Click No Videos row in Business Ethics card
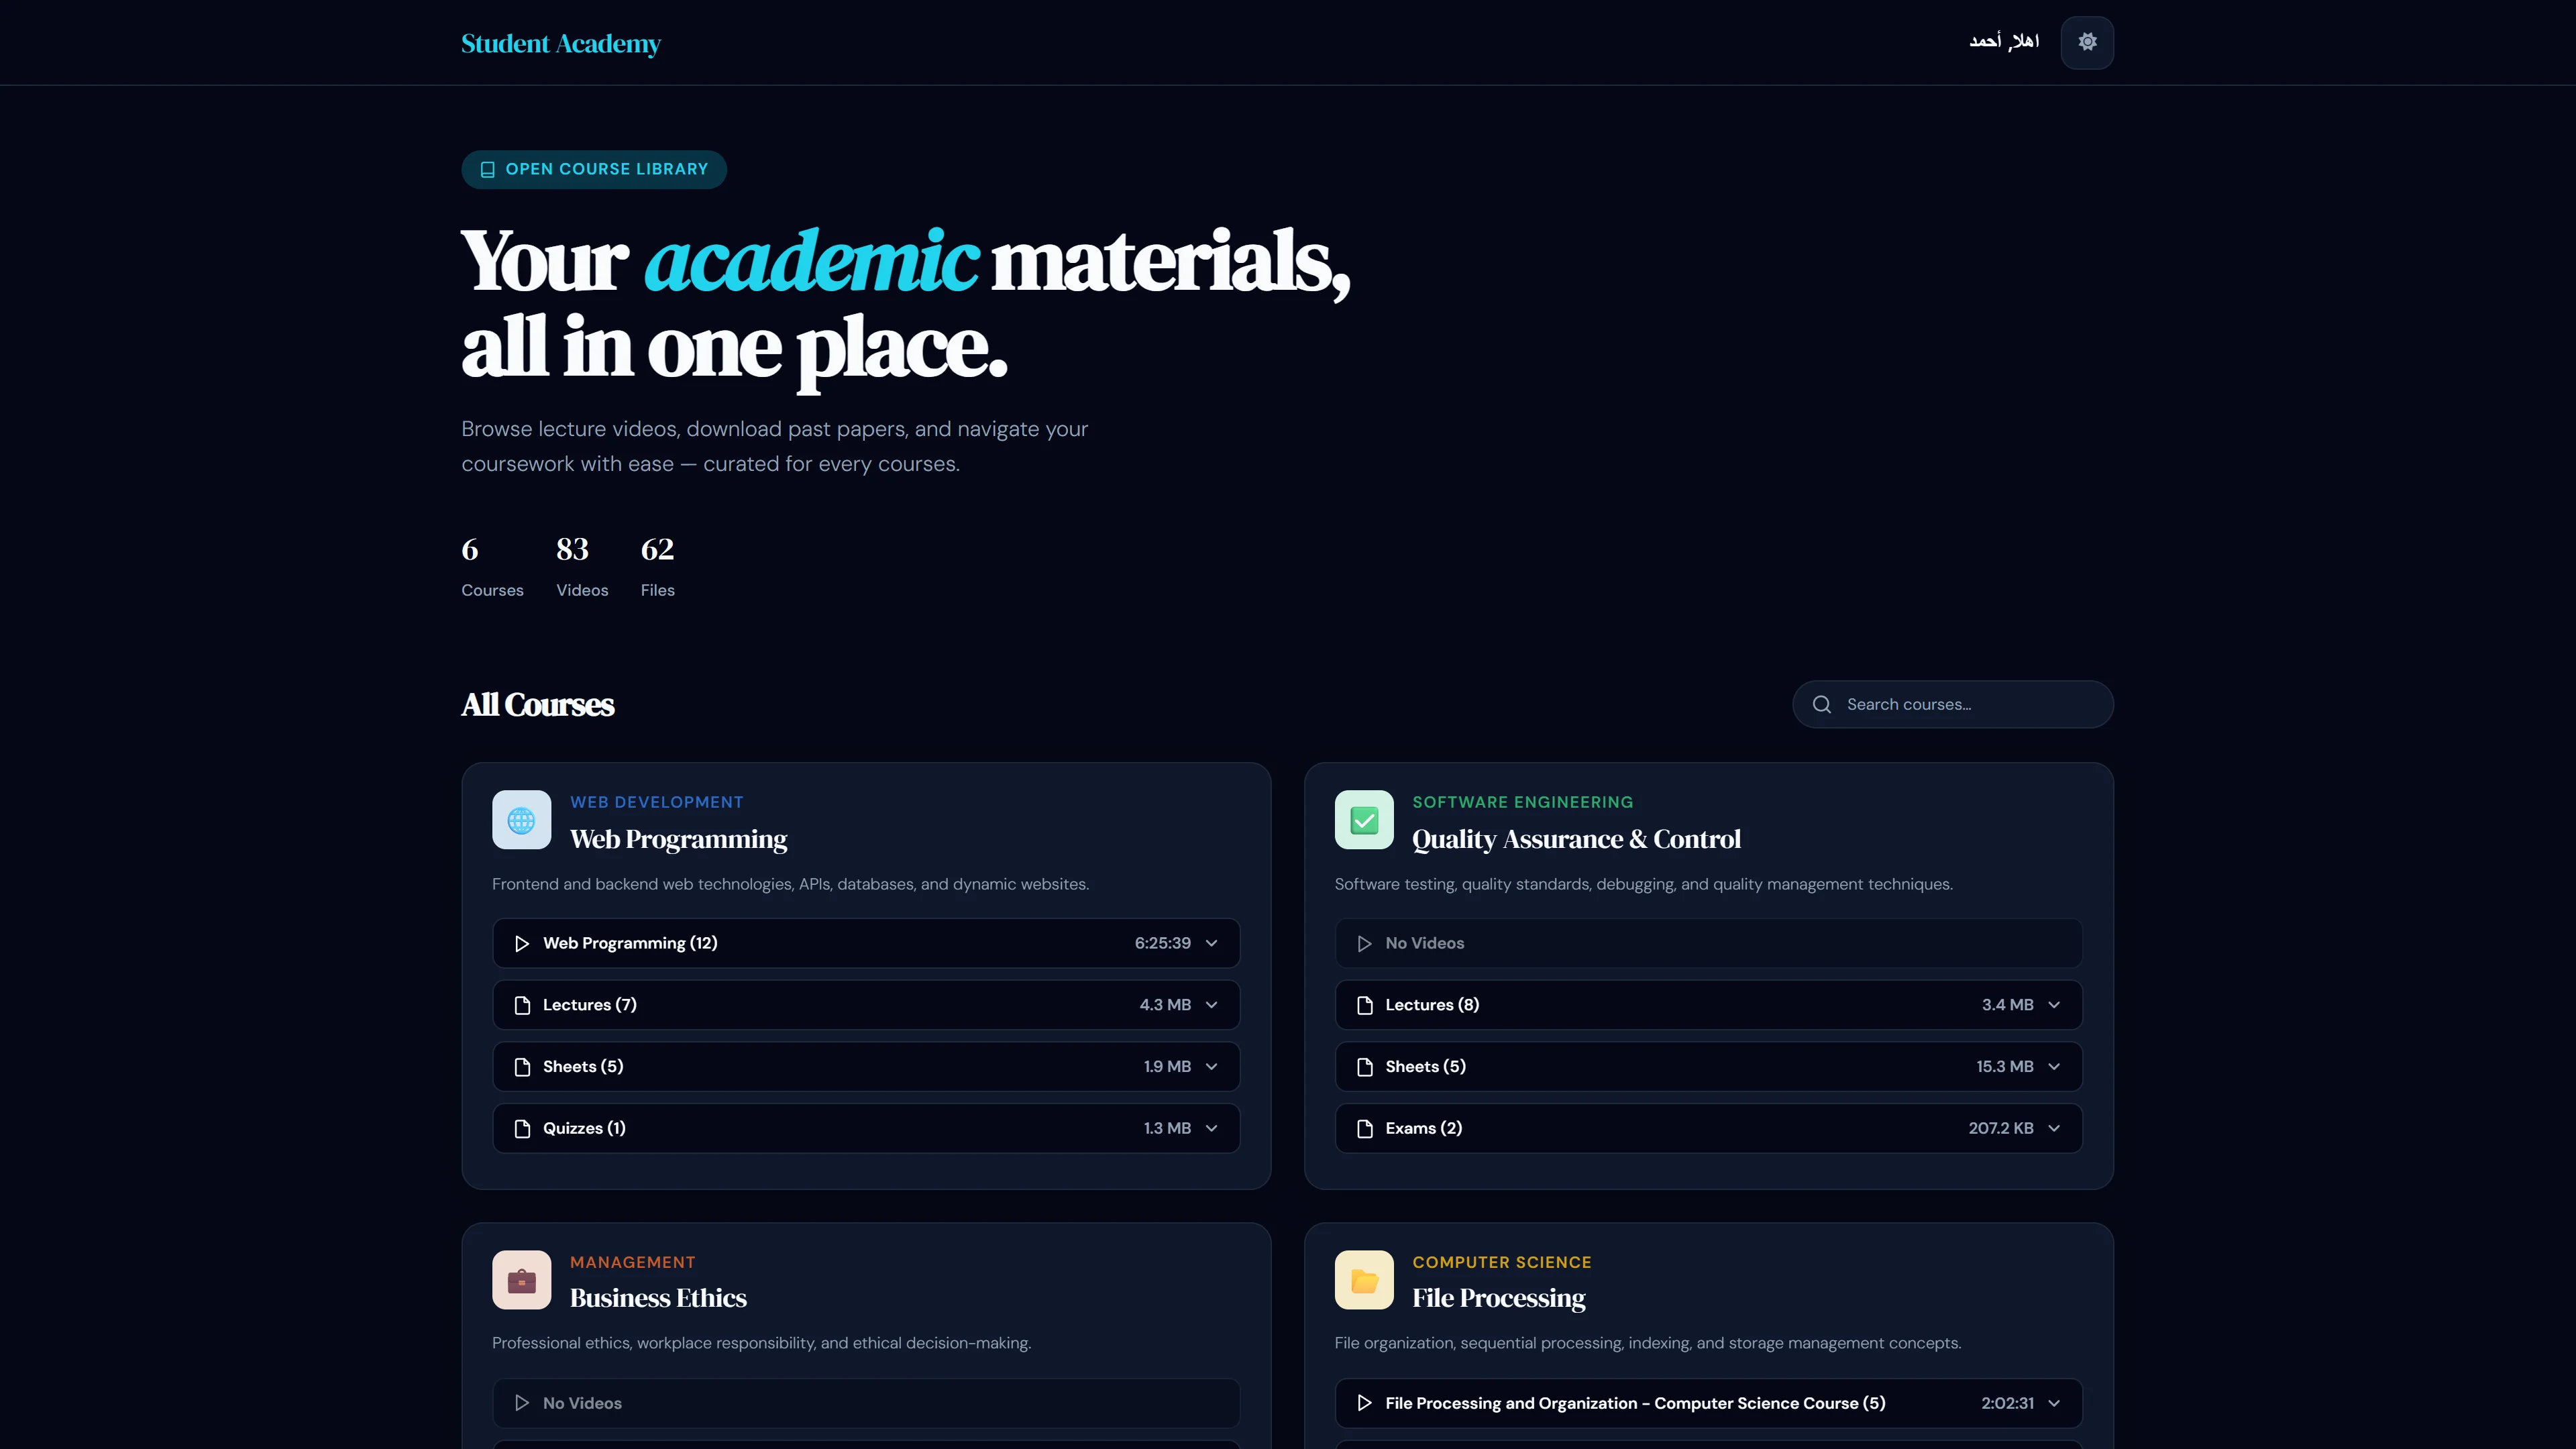Image resolution: width=2576 pixels, height=1449 pixels. point(866,1403)
